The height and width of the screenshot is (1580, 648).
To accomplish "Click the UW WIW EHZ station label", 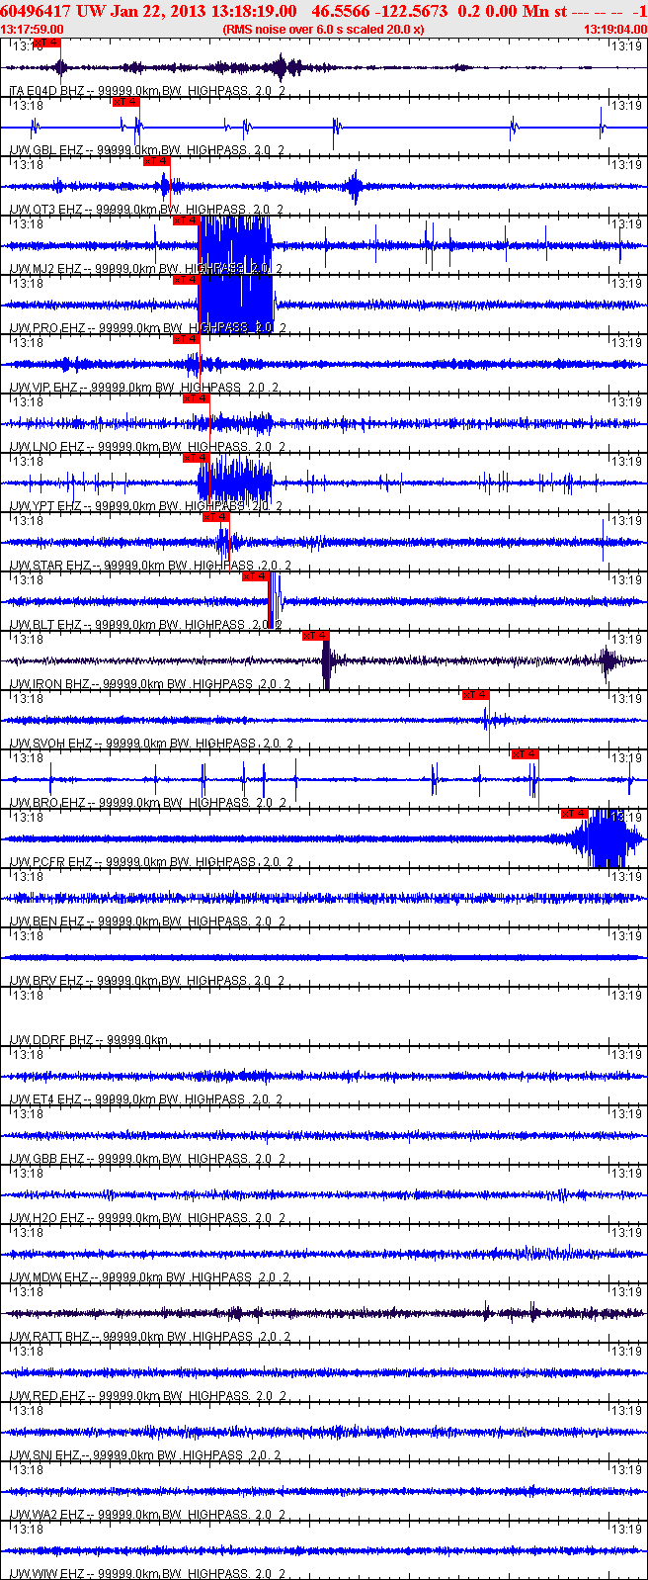I will coord(148,1574).
